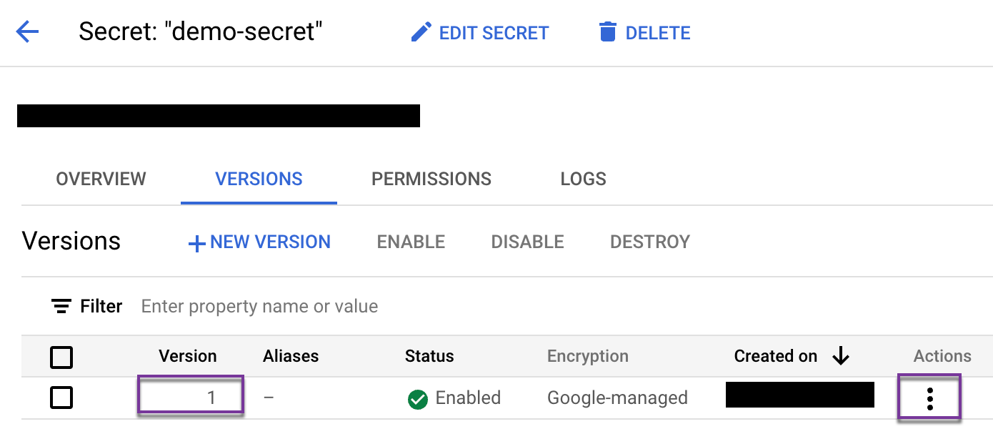Click the pencil Edit Secret icon
993x429 pixels.
point(421,32)
